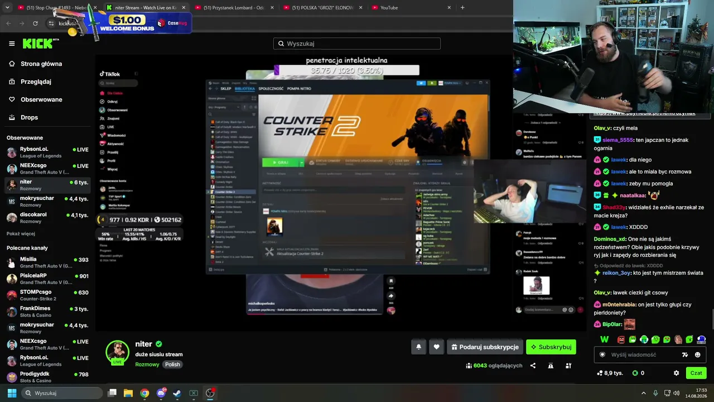Click Podaruj subskrypcje button

(485, 347)
